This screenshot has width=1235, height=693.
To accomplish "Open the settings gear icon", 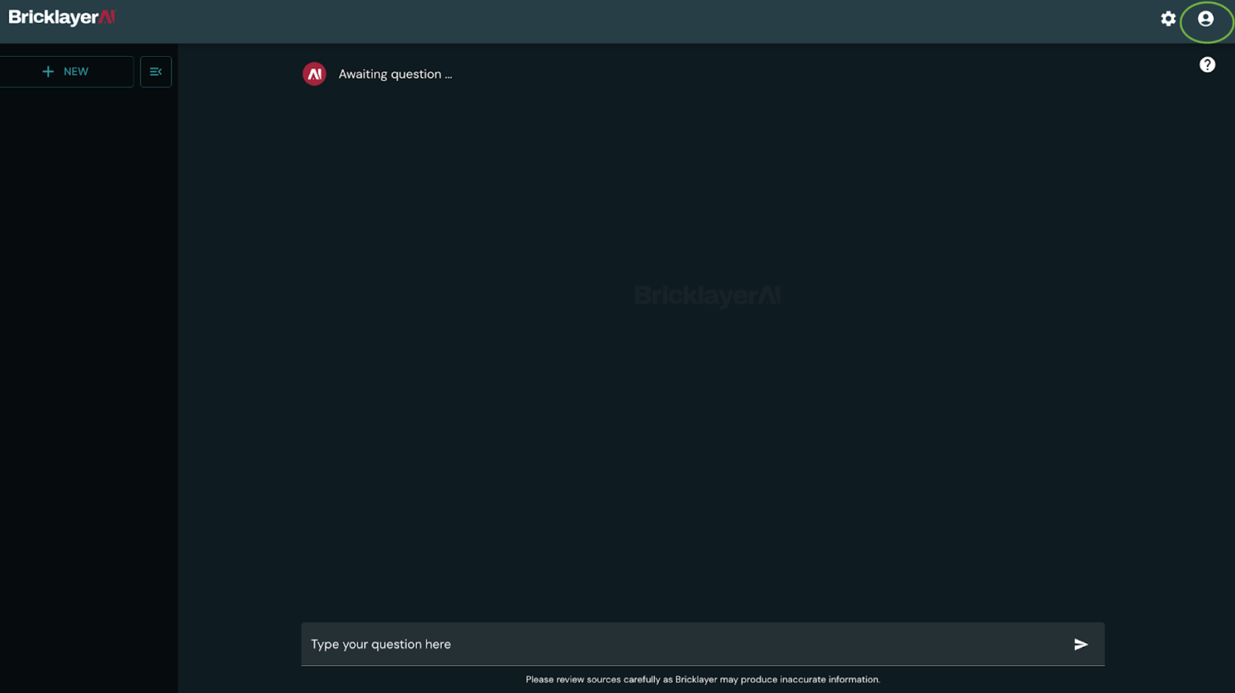I will point(1168,19).
